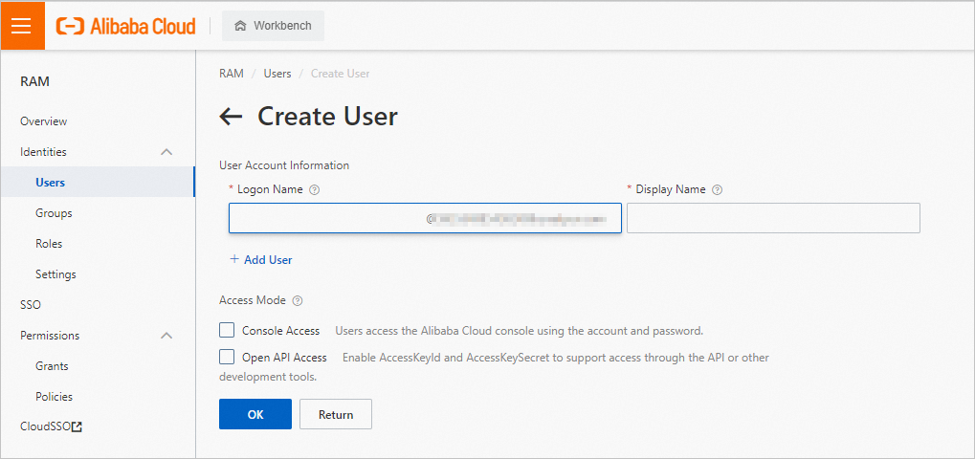Image resolution: width=975 pixels, height=459 pixels.
Task: Open the hamburger navigation menu
Action: [21, 26]
